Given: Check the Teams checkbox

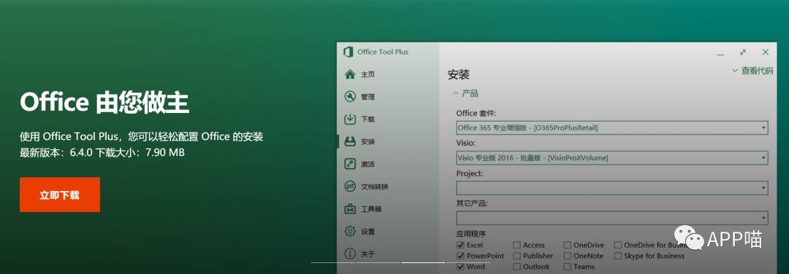Looking at the screenshot, I should [567, 267].
